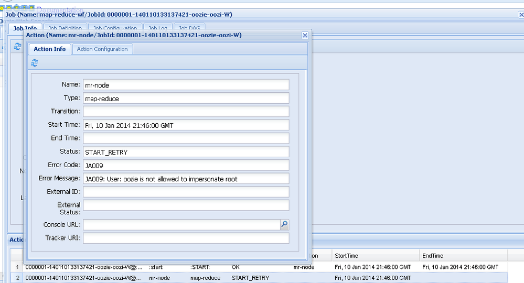Viewport: 524px width, 283px height.
Task: Click mr-node name cell in row 2
Action: coord(159,278)
